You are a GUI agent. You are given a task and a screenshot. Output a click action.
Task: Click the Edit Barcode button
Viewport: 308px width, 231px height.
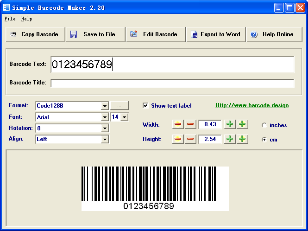point(155,34)
